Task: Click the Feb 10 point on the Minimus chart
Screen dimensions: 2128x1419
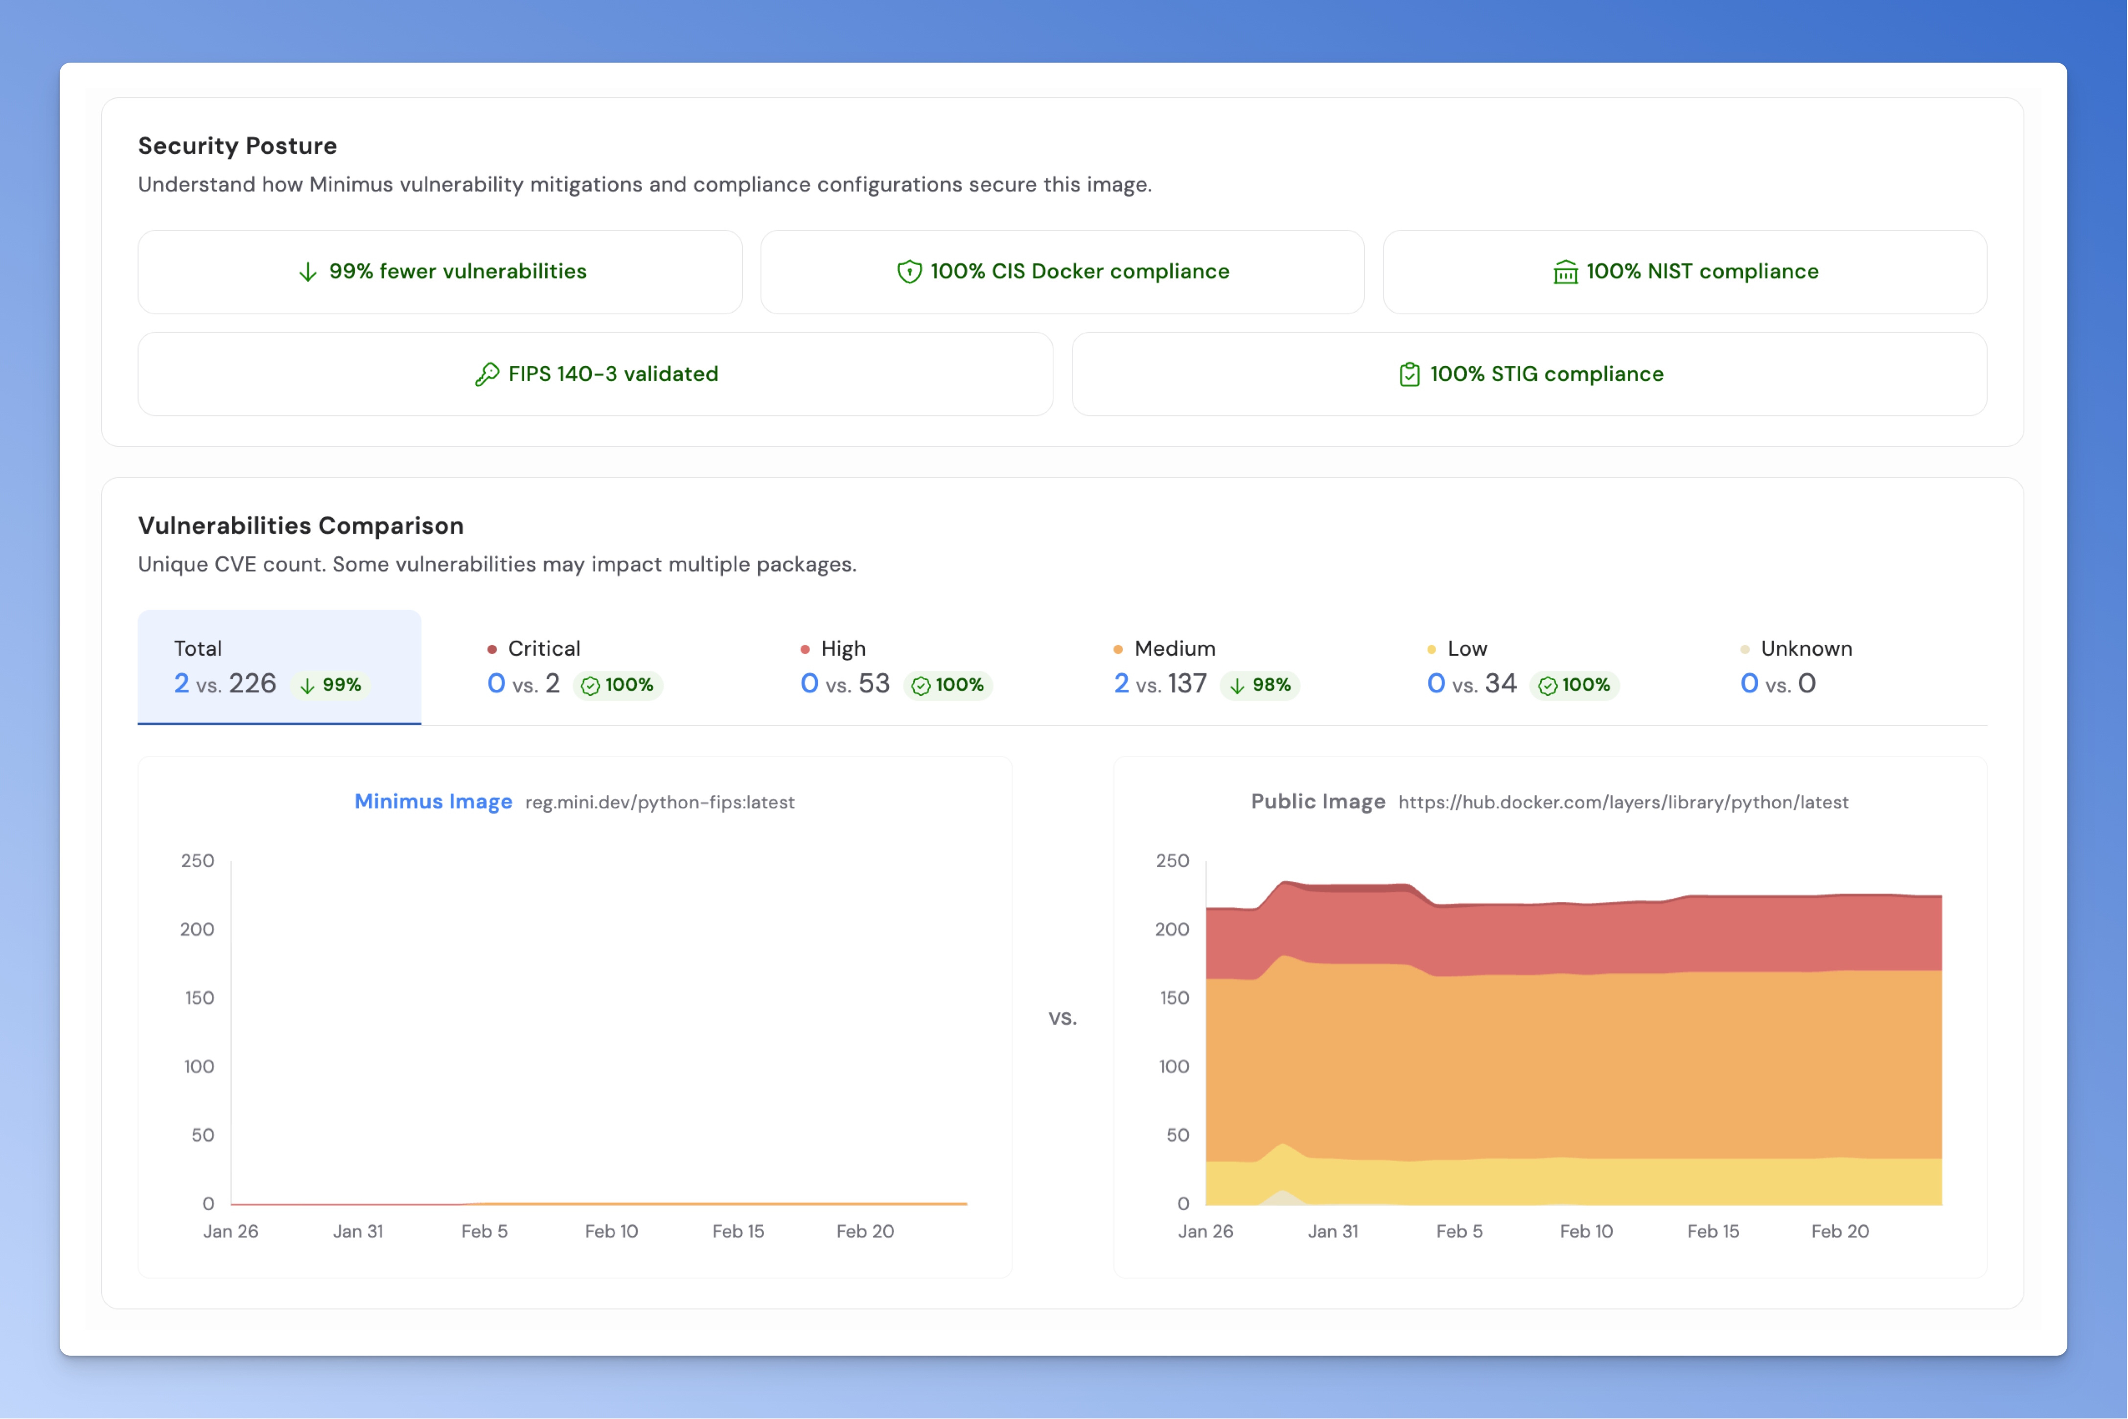Action: coord(612,1203)
